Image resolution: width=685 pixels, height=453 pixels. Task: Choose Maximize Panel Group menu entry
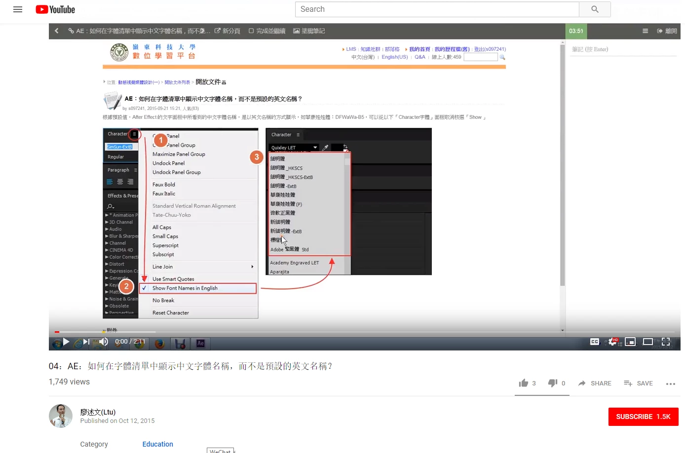coord(179,154)
